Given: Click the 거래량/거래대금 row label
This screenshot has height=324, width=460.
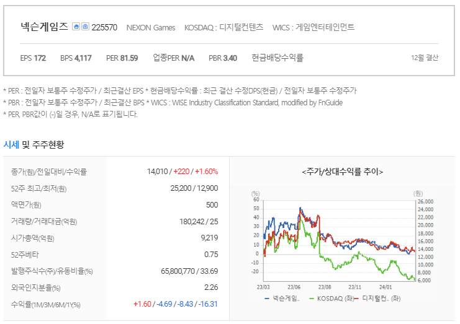Looking at the screenshot, I should (x=44, y=222).
